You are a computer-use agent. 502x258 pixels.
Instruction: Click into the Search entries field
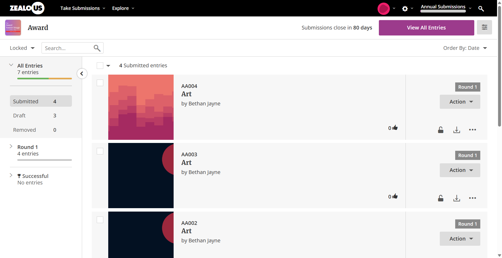tap(68, 48)
